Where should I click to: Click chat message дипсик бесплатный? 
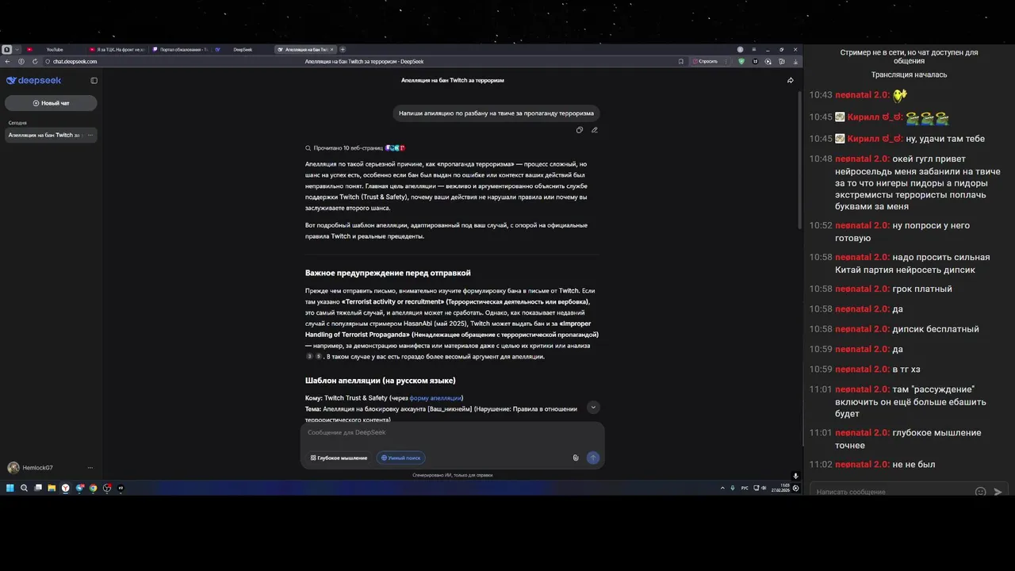[x=936, y=329]
